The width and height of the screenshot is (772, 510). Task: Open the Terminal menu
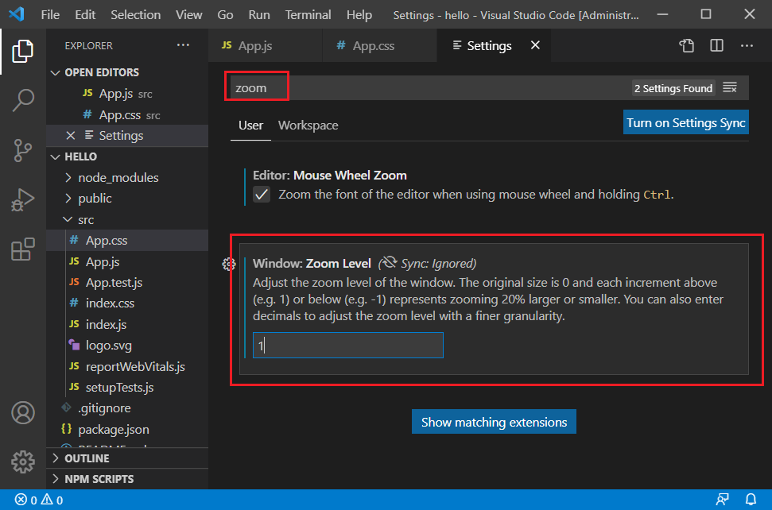308,15
